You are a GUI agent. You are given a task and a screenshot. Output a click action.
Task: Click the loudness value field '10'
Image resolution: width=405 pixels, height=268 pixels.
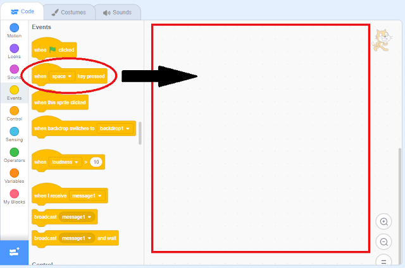96,162
